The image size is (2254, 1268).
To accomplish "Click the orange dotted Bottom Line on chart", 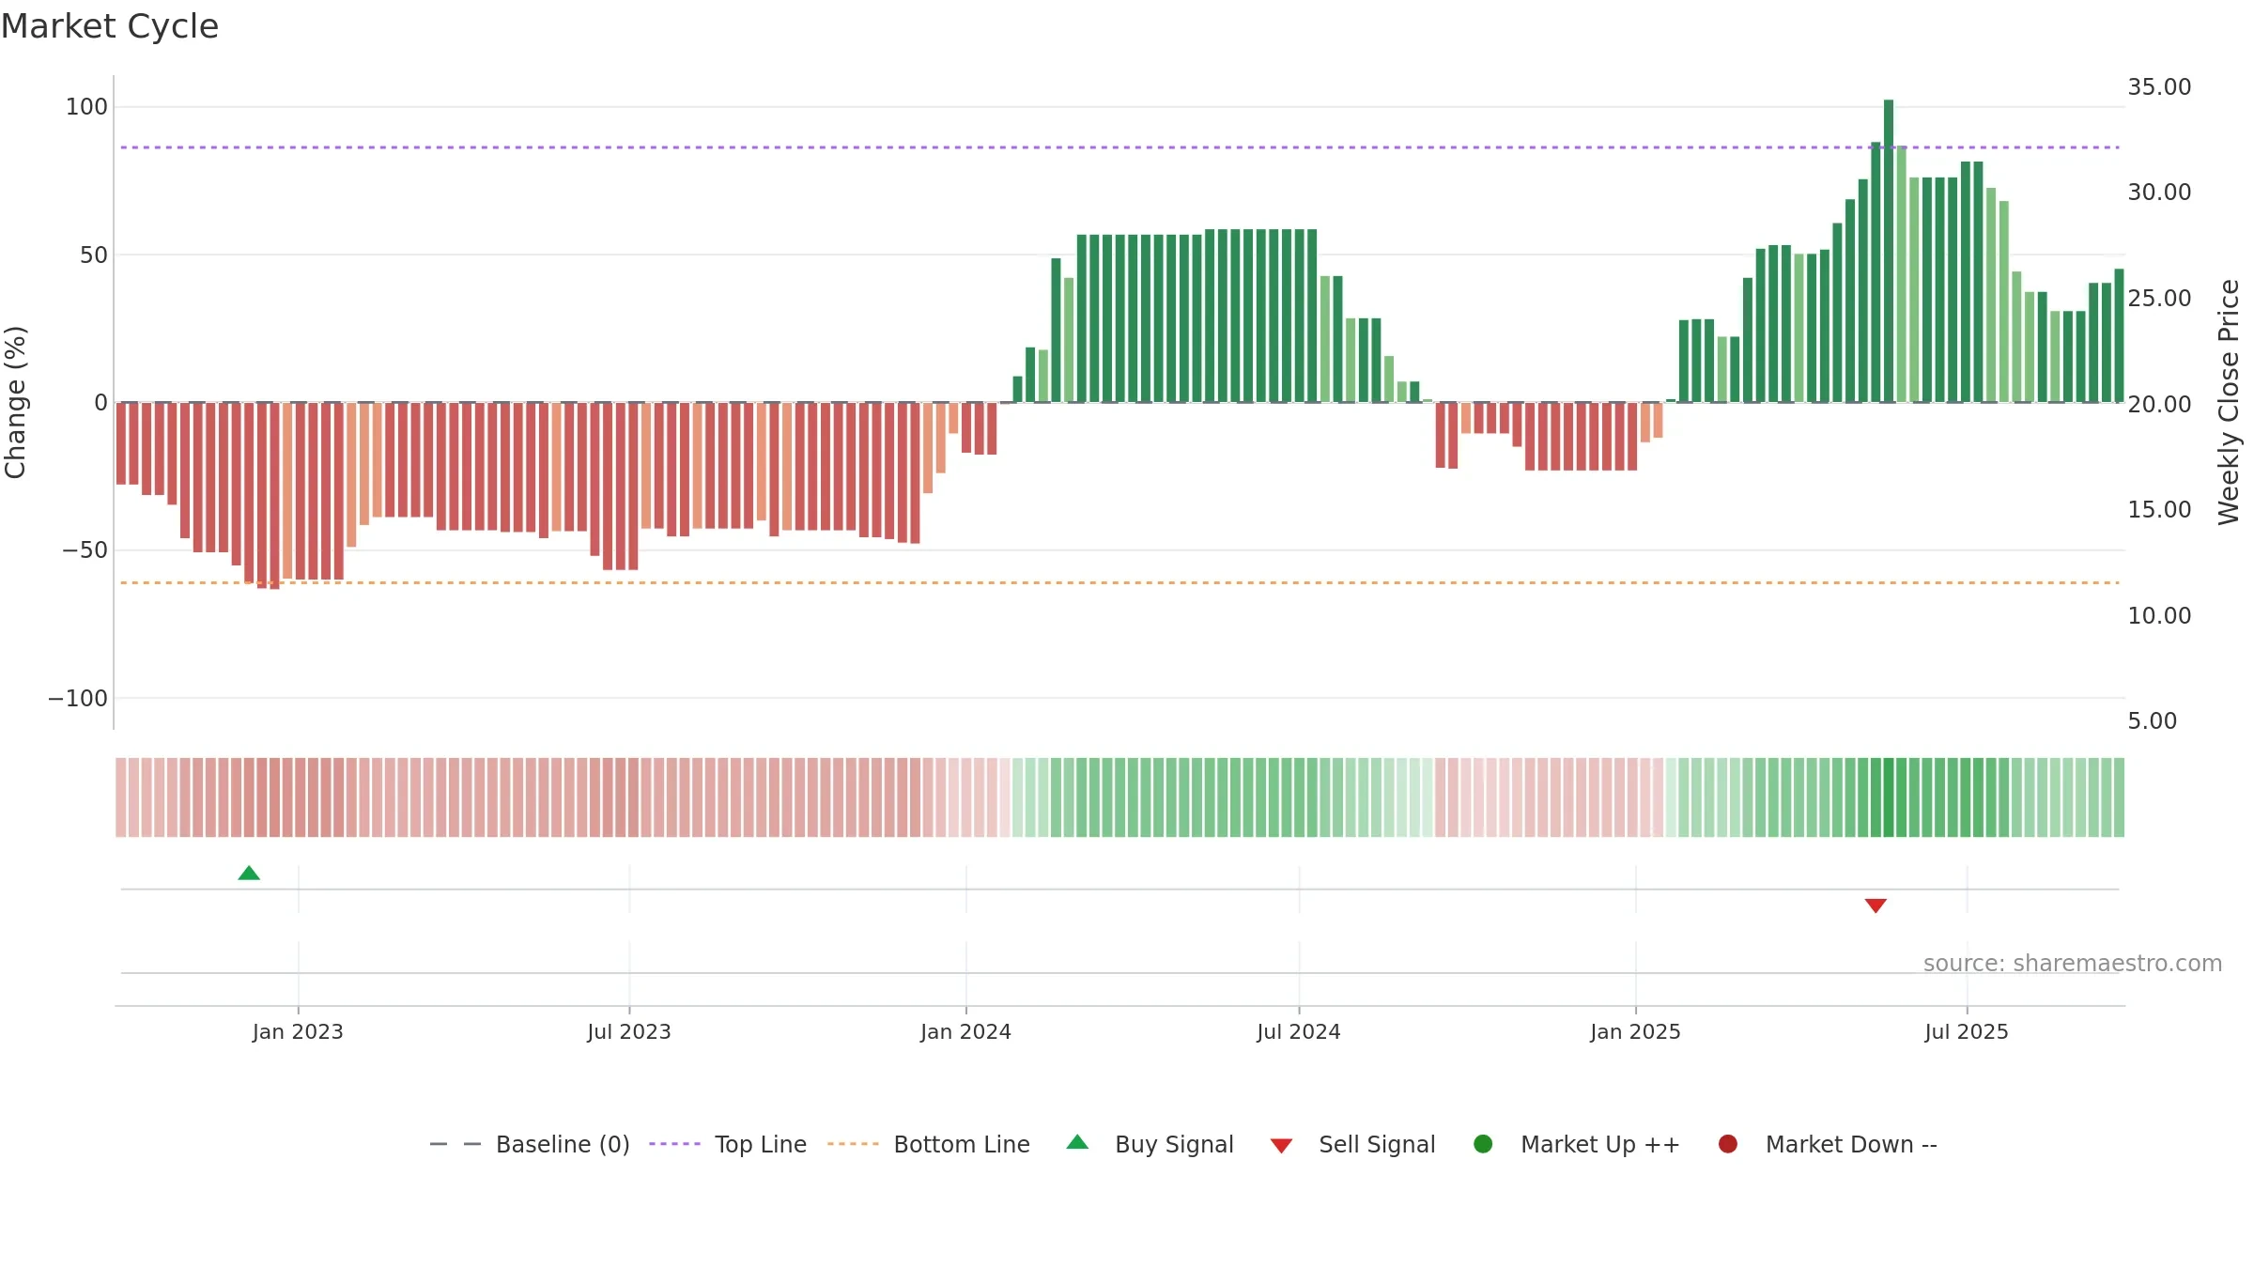I will tap(1119, 582).
